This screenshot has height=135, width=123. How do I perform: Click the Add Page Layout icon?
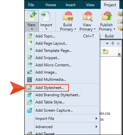30,43
